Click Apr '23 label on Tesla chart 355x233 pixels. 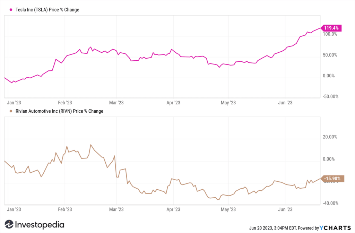pos(173,103)
